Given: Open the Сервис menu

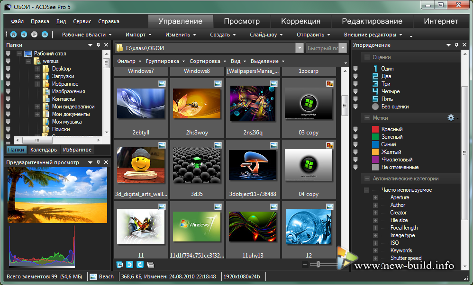Looking at the screenshot, I should (x=82, y=21).
